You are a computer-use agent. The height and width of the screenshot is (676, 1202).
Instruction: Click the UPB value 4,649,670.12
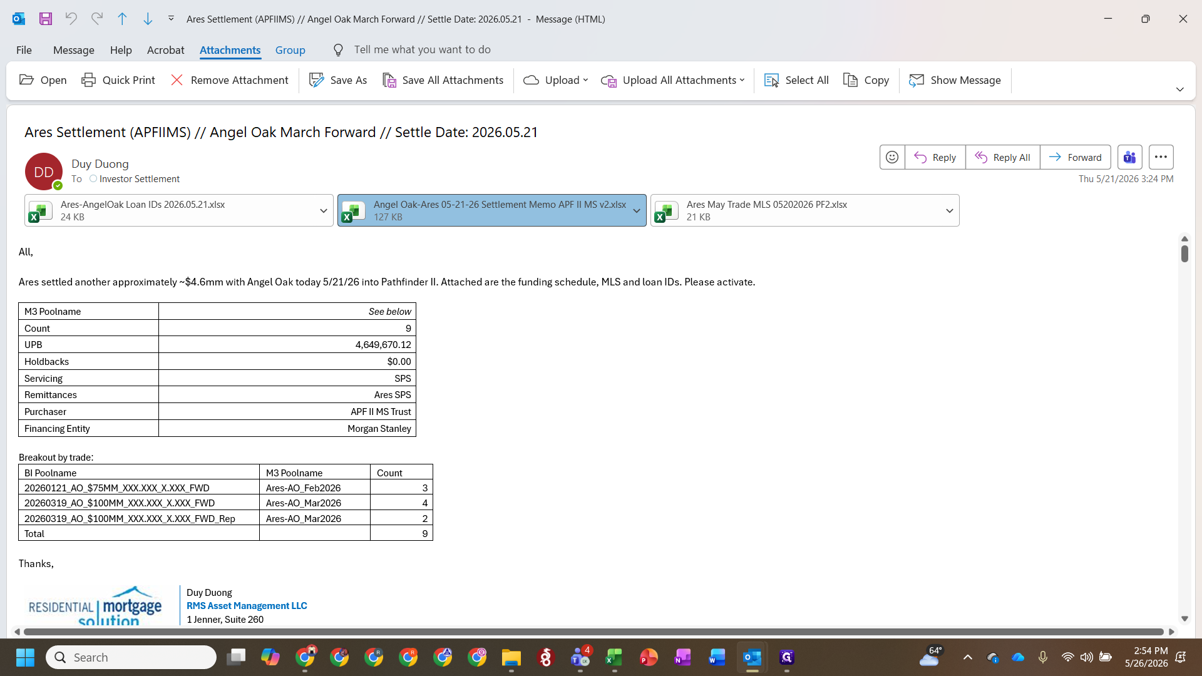[x=383, y=345]
